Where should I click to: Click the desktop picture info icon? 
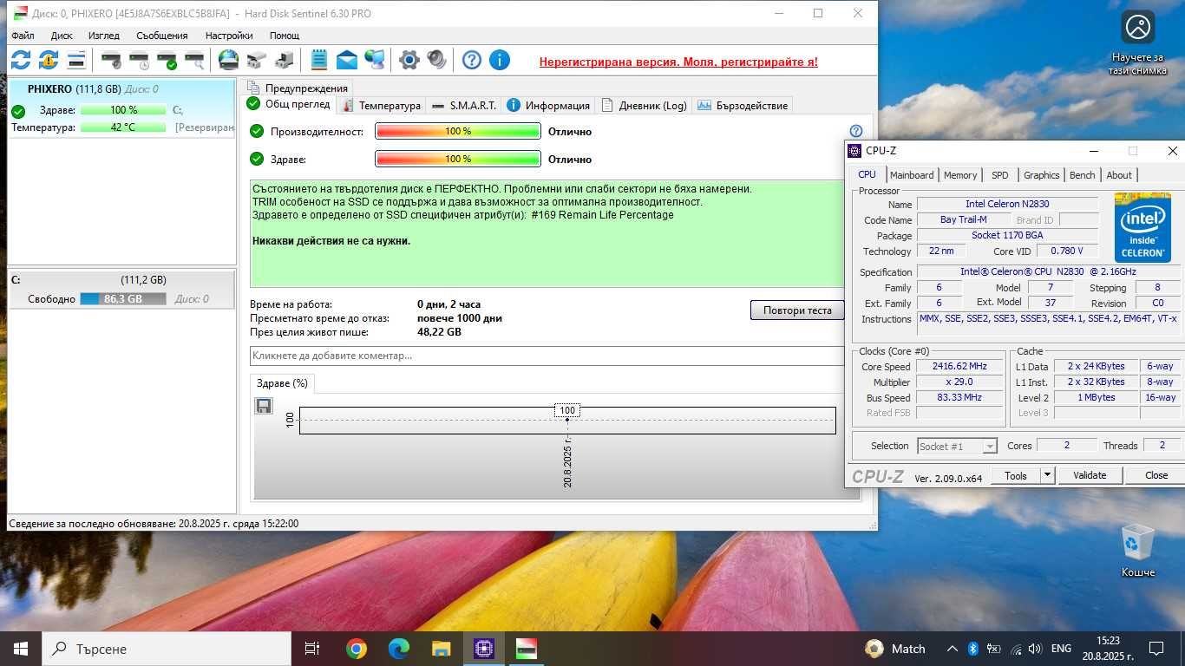1137,43
